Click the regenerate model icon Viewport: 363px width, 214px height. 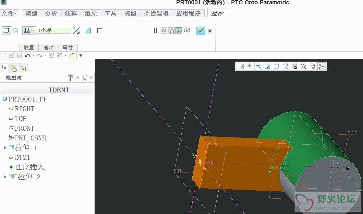coord(52,55)
